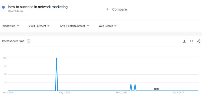This screenshot has width=202, height=95.
Task: Expand the Web Search type dropdown
Action: 107,26
